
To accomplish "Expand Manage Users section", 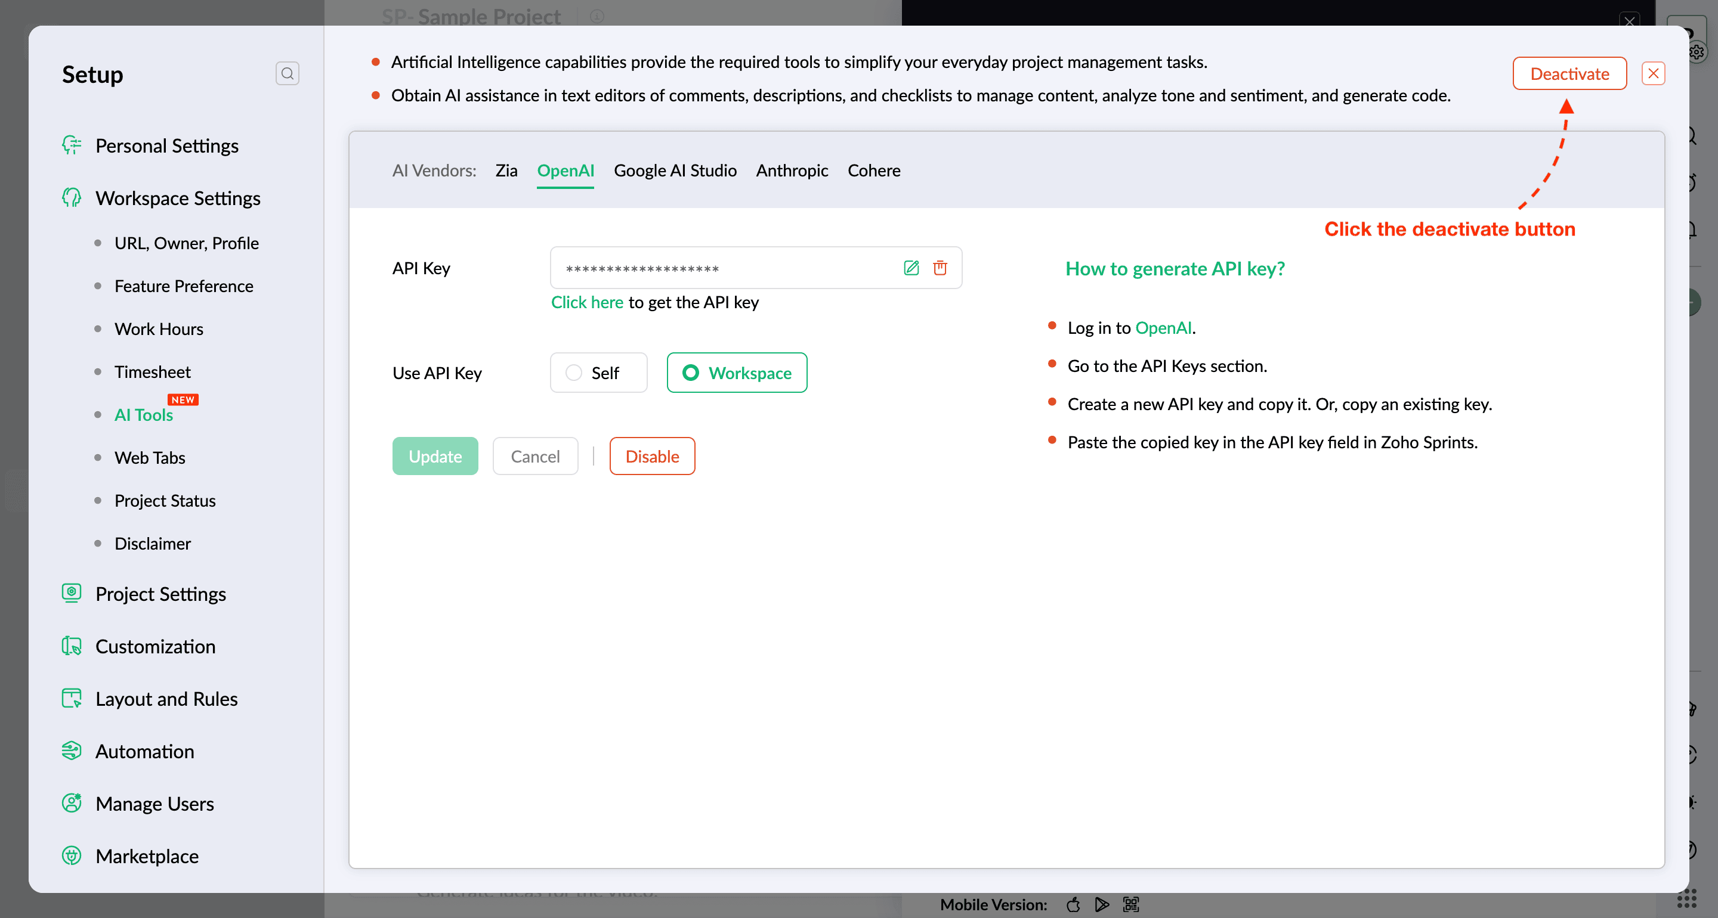I will click(155, 804).
